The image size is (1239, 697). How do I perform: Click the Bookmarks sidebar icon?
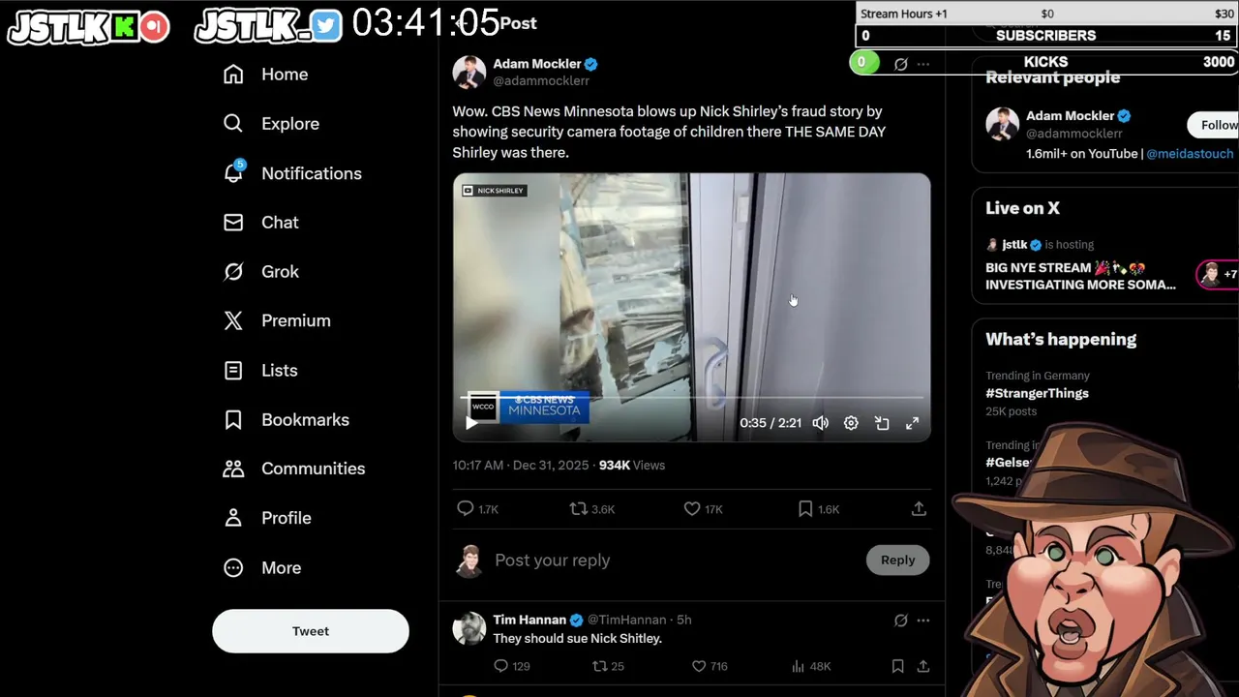[233, 420]
